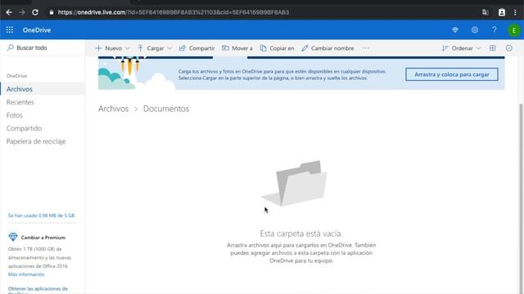Click the Documentos breadcrumb
The height and width of the screenshot is (294, 524).
point(166,109)
